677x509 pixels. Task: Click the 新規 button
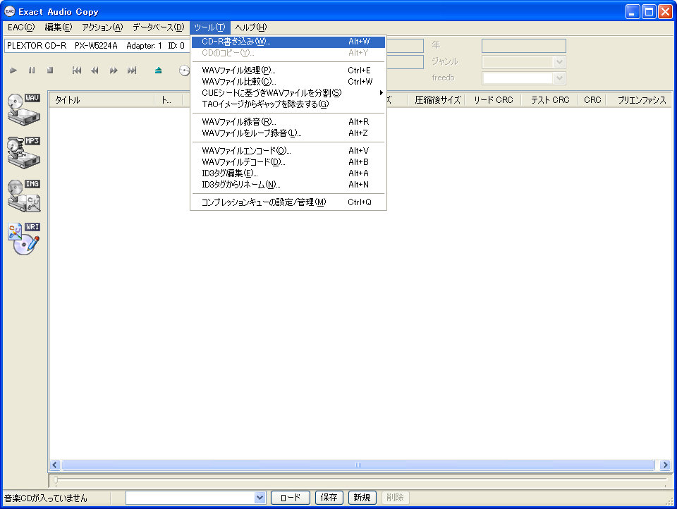pyautogui.click(x=362, y=498)
